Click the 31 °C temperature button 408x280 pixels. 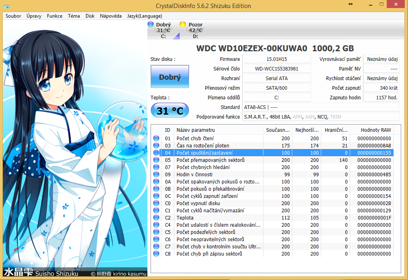click(169, 111)
